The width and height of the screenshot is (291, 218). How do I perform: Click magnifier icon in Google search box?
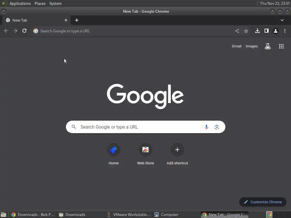74,127
